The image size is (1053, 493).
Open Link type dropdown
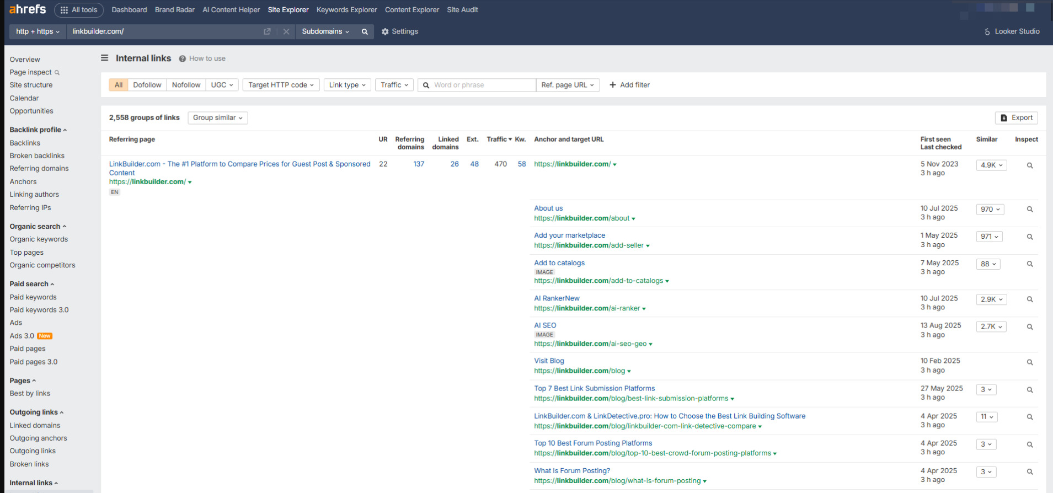[347, 85]
